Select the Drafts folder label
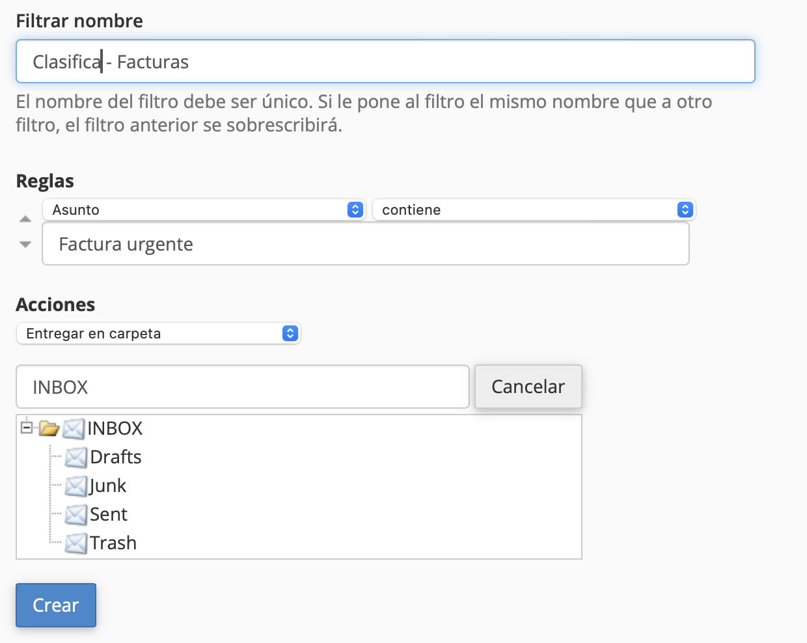Screen dimensions: 807x643 click(x=116, y=457)
